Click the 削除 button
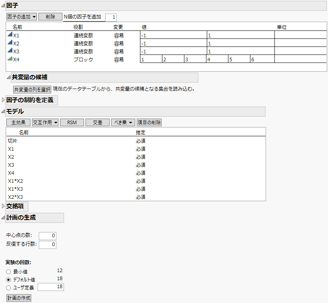This screenshot has height=303, width=328. click(x=50, y=17)
